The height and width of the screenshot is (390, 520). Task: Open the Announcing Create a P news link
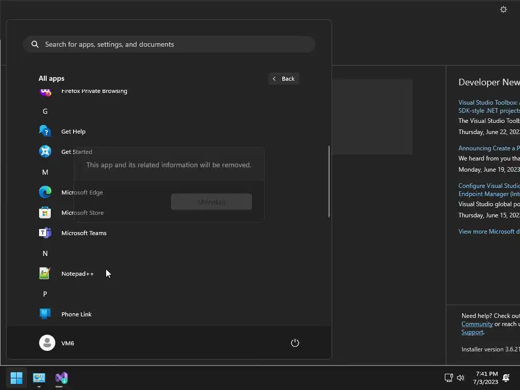click(x=489, y=148)
